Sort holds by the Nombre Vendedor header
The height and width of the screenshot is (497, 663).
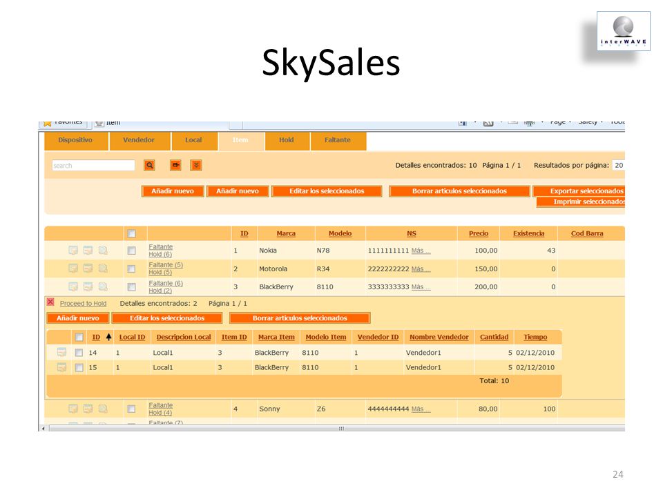439,337
